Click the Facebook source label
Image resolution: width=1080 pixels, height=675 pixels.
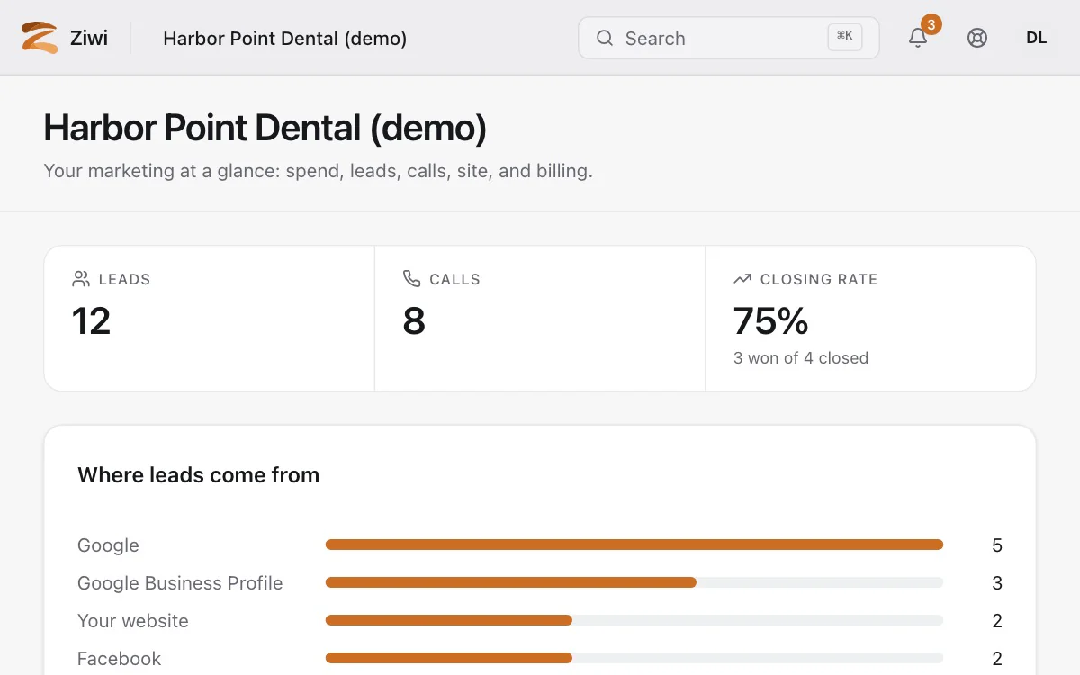pyautogui.click(x=119, y=659)
